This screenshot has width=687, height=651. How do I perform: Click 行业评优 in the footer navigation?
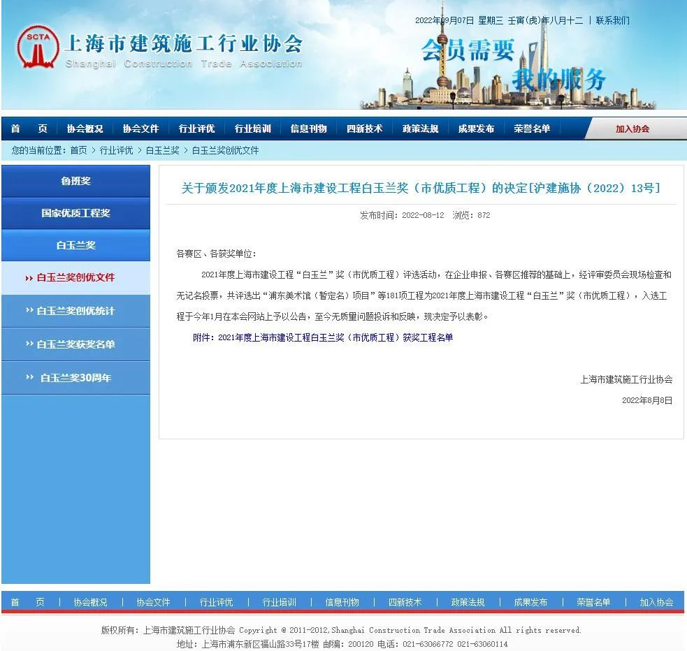(217, 602)
